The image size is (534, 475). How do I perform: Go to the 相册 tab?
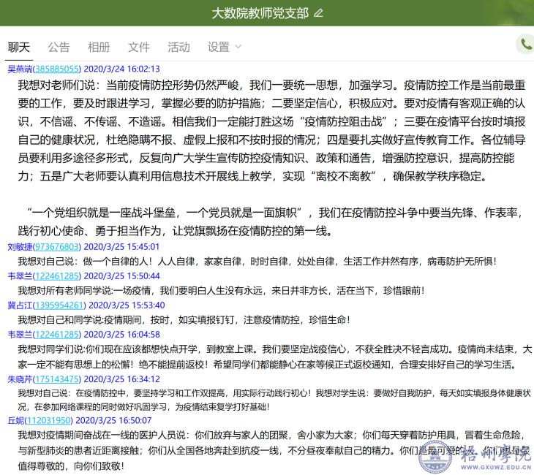click(99, 47)
